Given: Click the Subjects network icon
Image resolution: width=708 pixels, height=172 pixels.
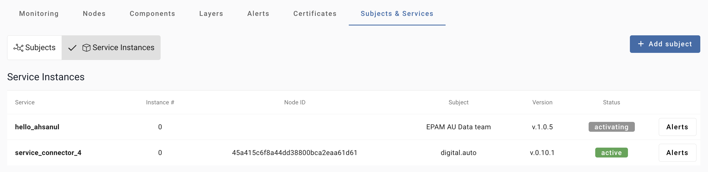Looking at the screenshot, I should point(18,48).
